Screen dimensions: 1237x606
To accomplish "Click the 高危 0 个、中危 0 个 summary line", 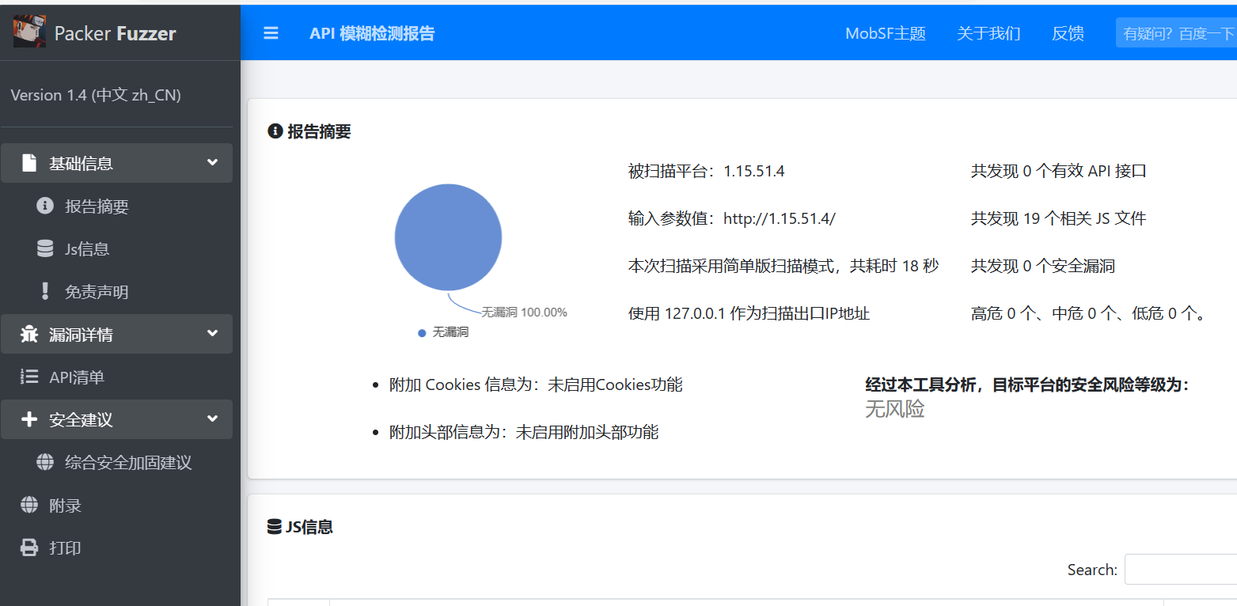I will click(x=1089, y=313).
